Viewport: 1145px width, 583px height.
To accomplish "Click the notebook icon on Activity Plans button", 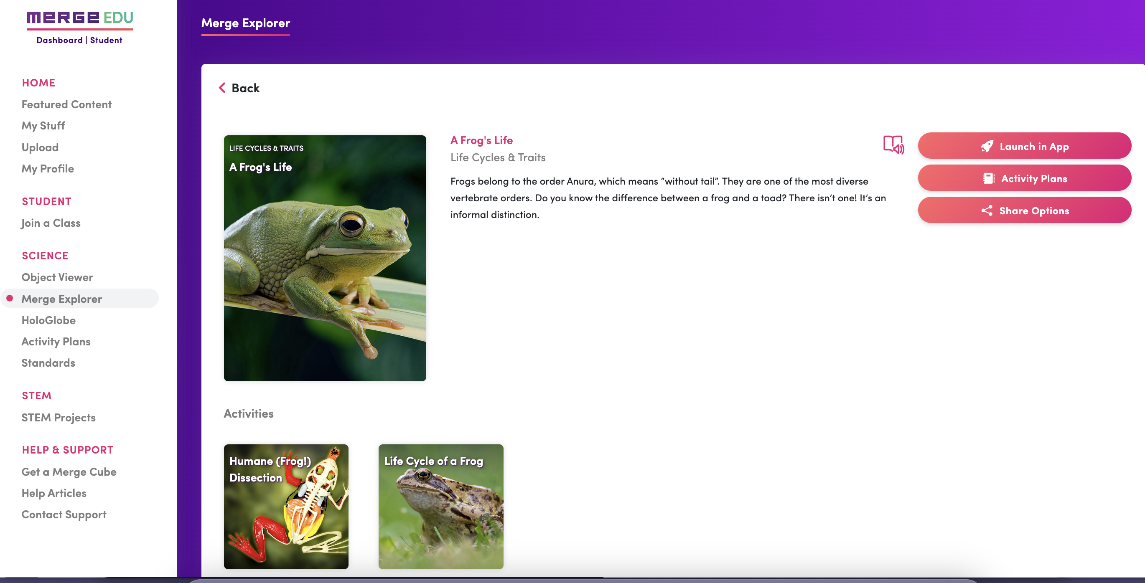I will coord(989,178).
